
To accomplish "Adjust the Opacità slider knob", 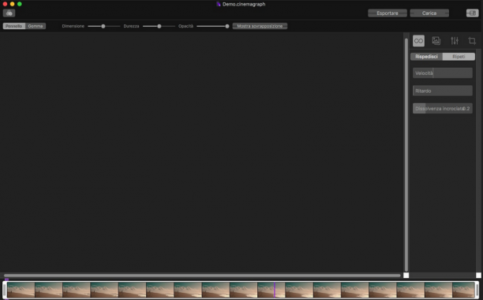I will click(x=227, y=27).
